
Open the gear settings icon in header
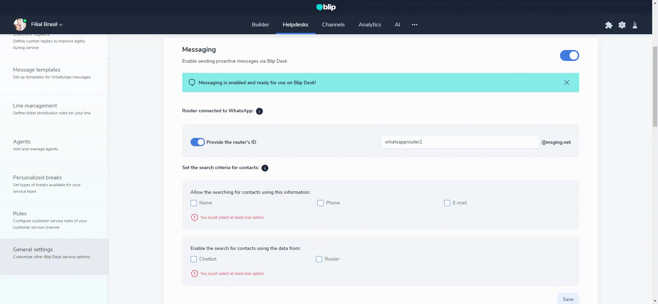pyautogui.click(x=622, y=25)
